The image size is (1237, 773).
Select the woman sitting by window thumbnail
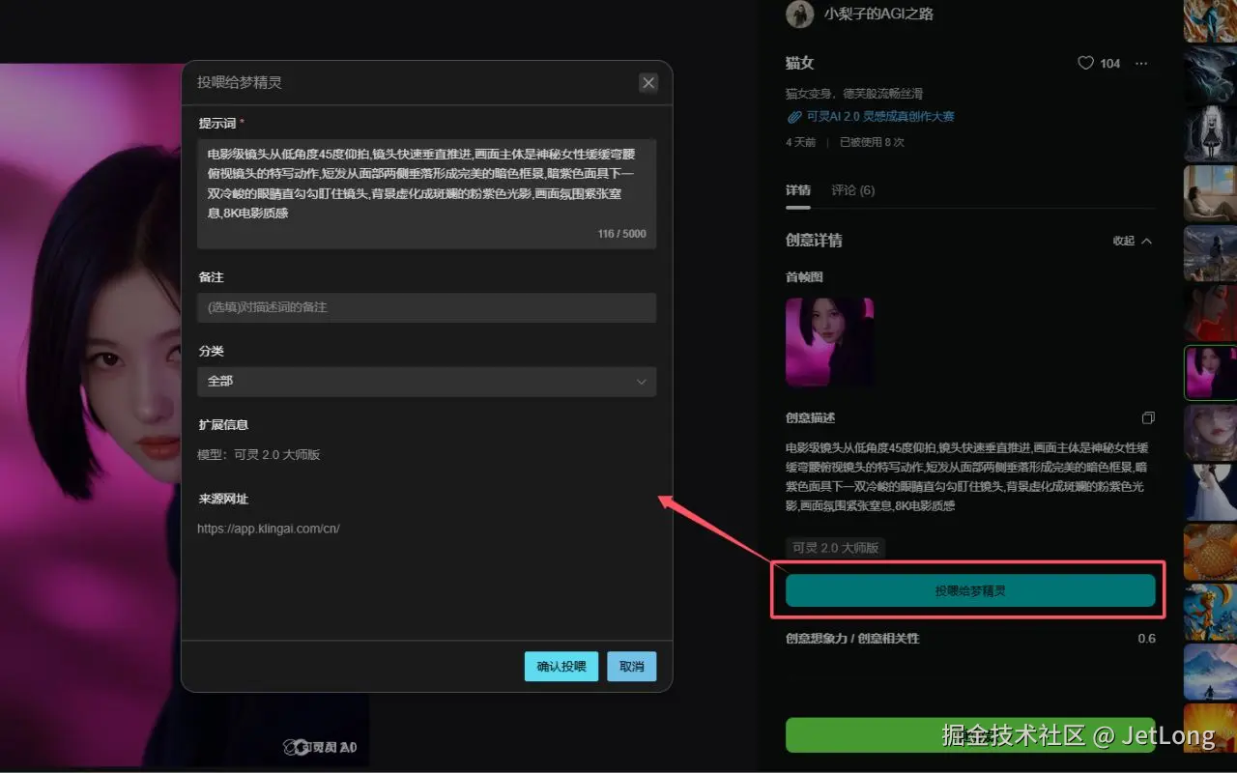point(1211,193)
